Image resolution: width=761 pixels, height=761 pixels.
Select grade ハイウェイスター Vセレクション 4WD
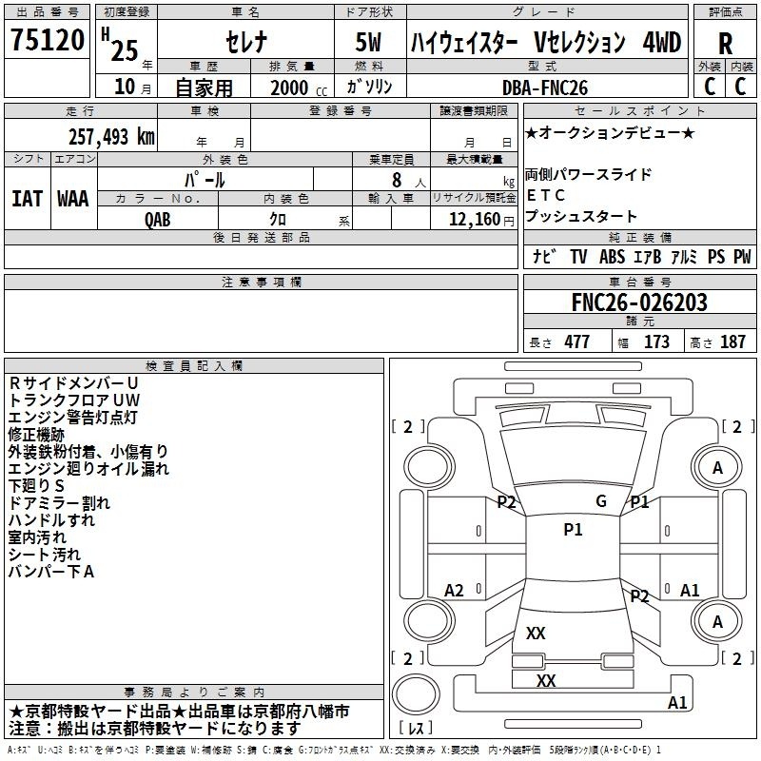[546, 42]
